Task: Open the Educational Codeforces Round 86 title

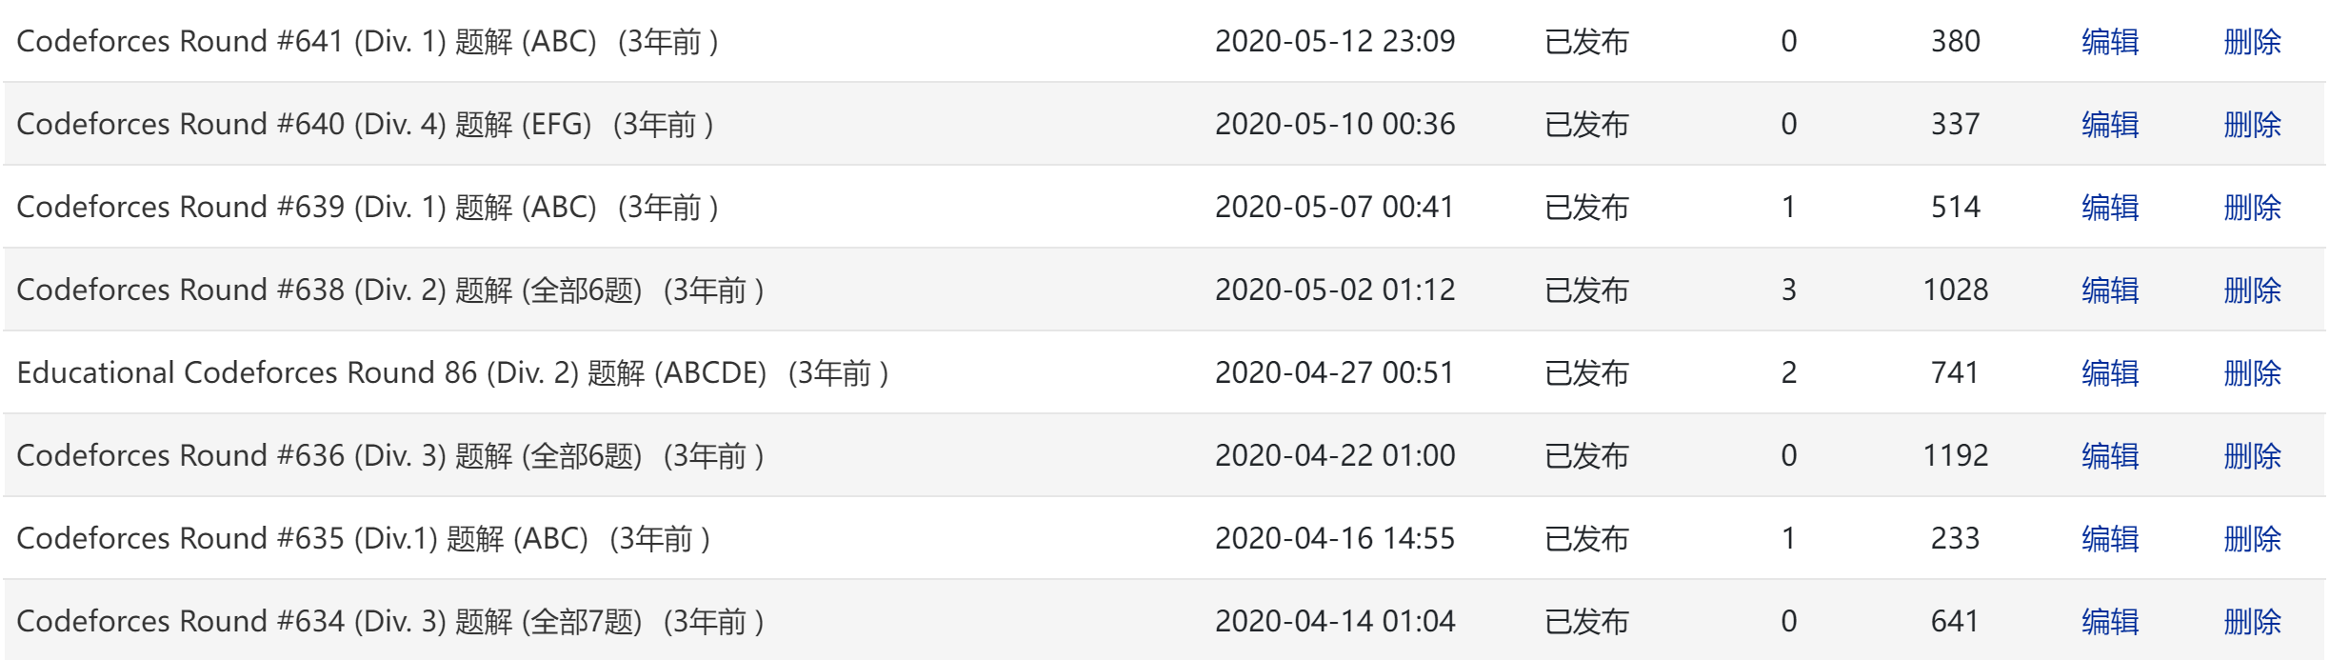Action: point(391,373)
